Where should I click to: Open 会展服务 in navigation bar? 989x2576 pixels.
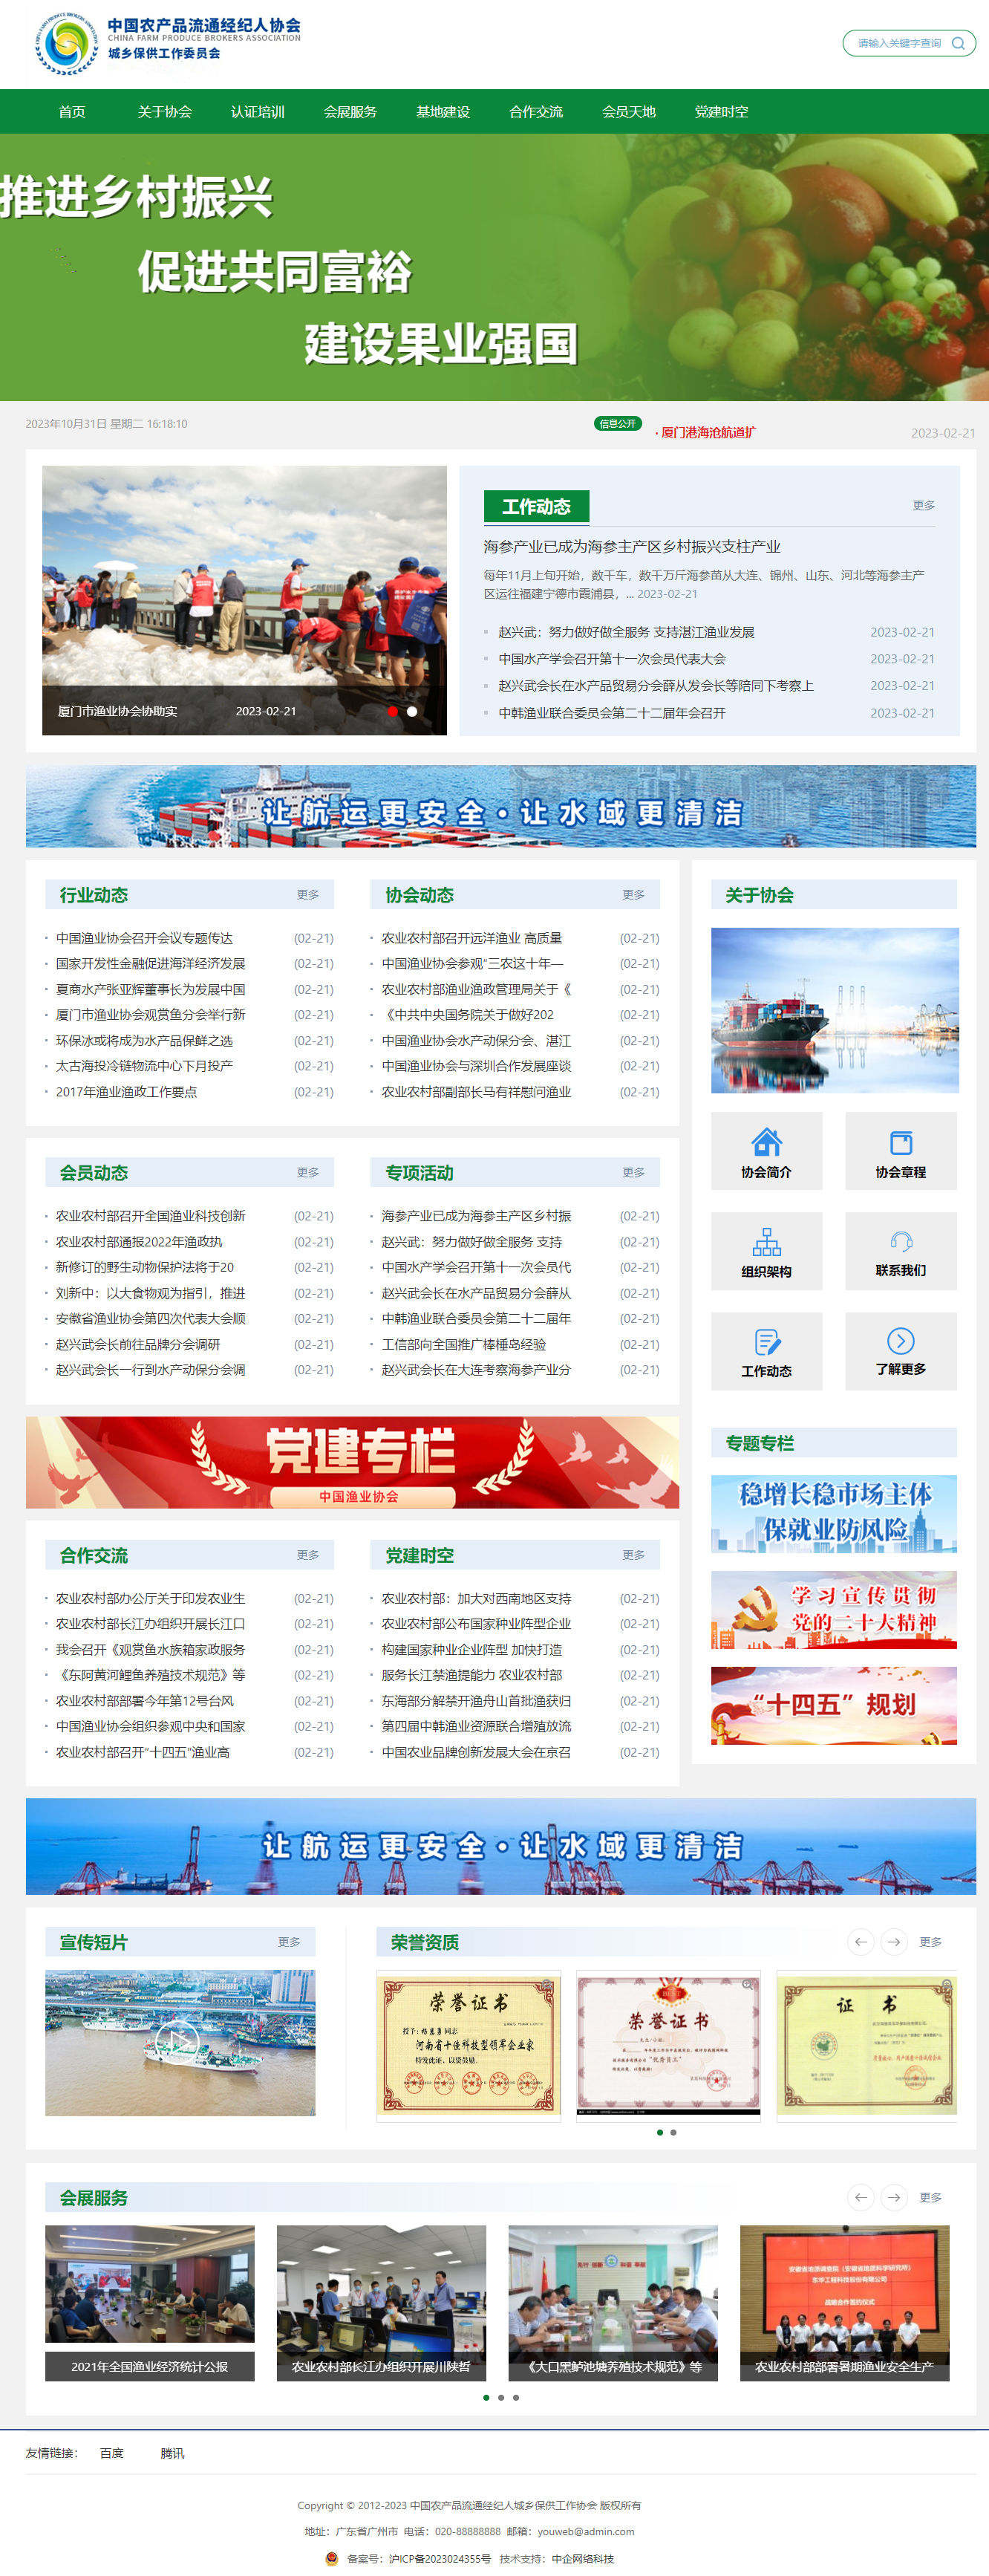tap(351, 111)
